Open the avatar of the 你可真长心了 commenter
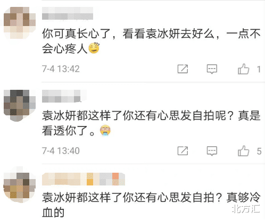Viewport: 265px width, 220px height. pyautogui.click(x=20, y=23)
